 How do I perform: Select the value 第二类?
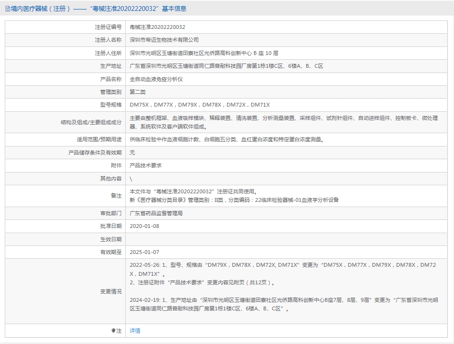pos(138,92)
